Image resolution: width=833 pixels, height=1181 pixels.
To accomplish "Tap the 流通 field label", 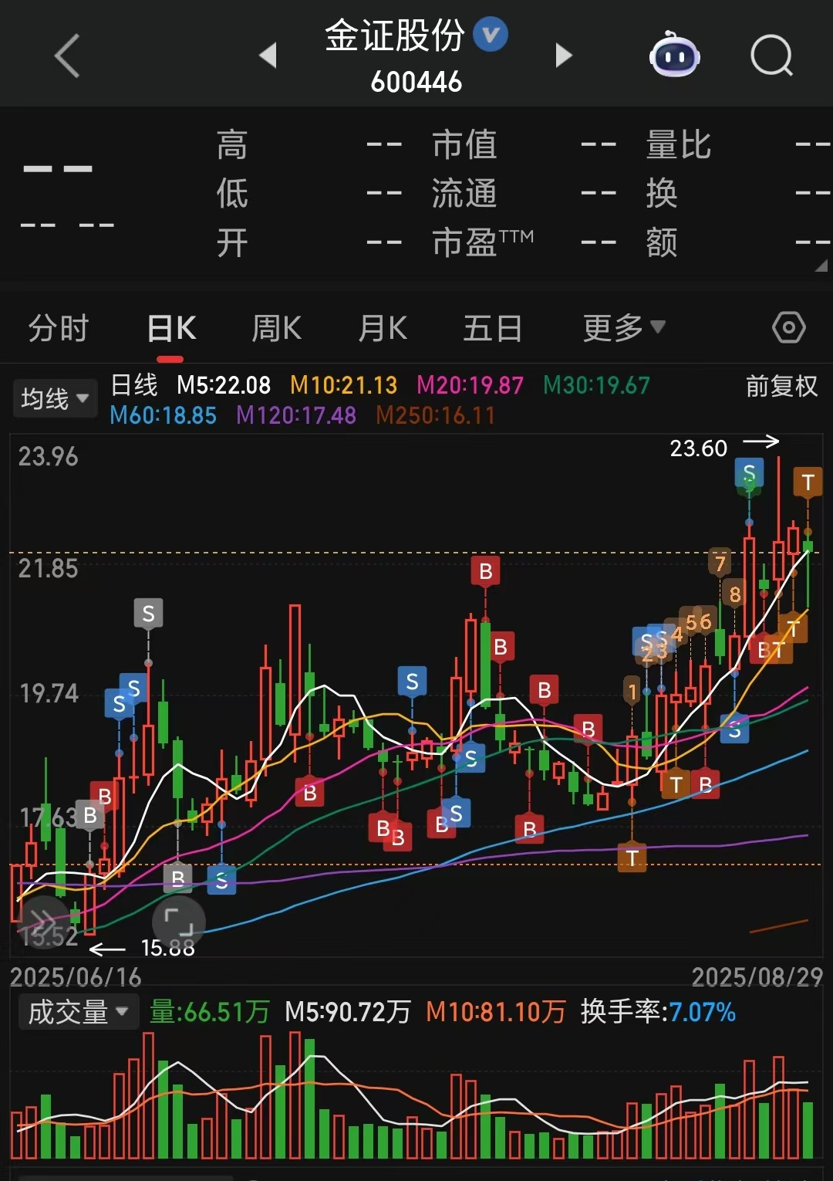I will (x=464, y=194).
